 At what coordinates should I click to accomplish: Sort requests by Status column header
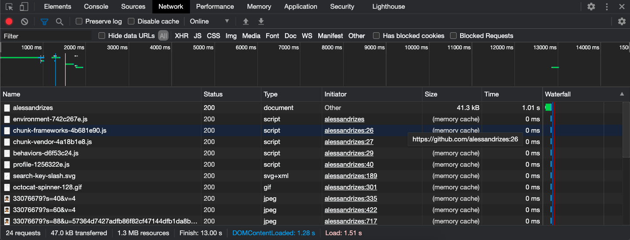pos(231,94)
